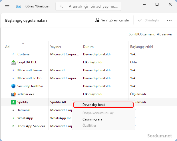Select the LogiLDA.DLL row name
This screenshot has width=177, height=141.
click(27, 62)
